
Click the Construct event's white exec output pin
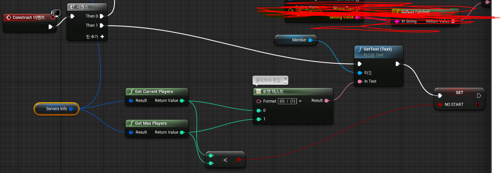(x=51, y=27)
